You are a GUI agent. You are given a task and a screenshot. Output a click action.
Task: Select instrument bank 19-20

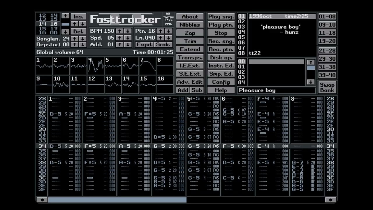[327, 41]
